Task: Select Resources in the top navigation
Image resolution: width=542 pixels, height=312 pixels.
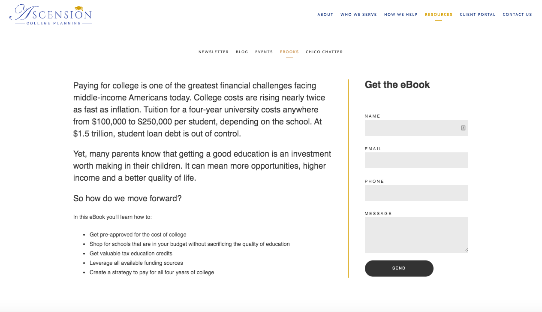Action: click(438, 15)
